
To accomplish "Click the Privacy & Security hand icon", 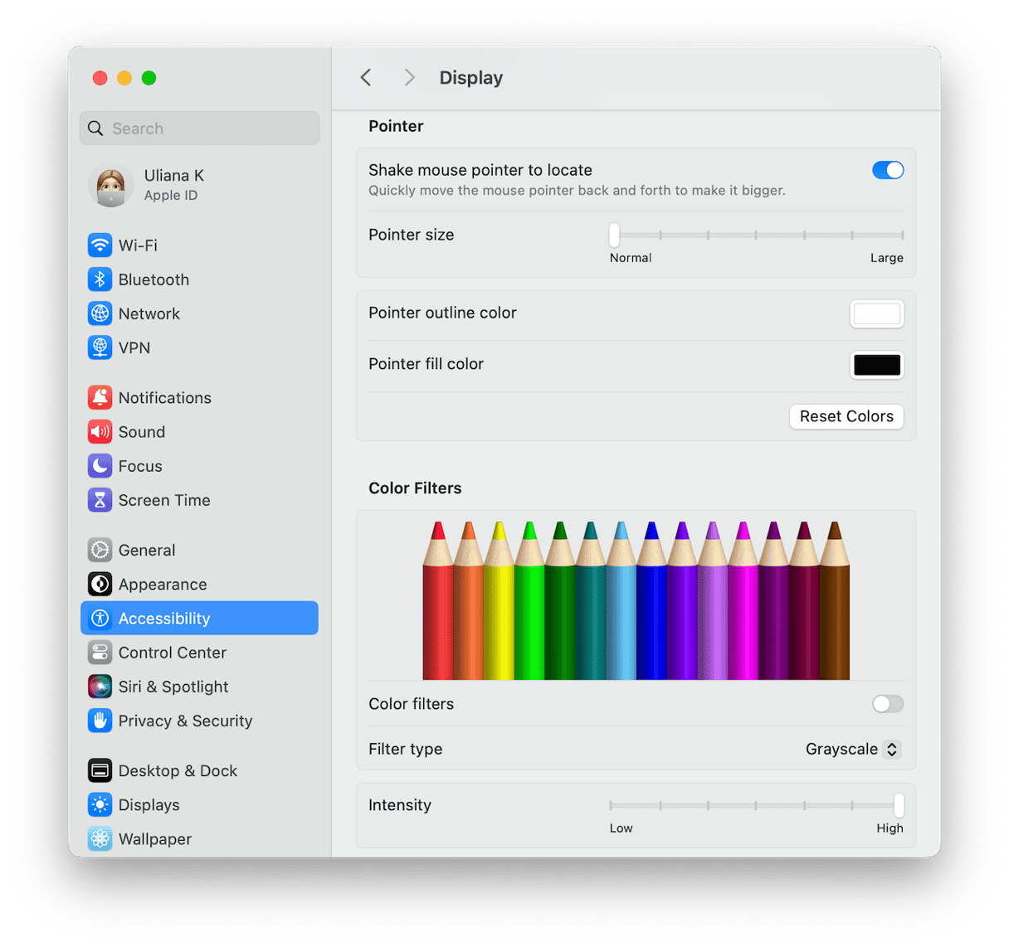I will [x=100, y=721].
